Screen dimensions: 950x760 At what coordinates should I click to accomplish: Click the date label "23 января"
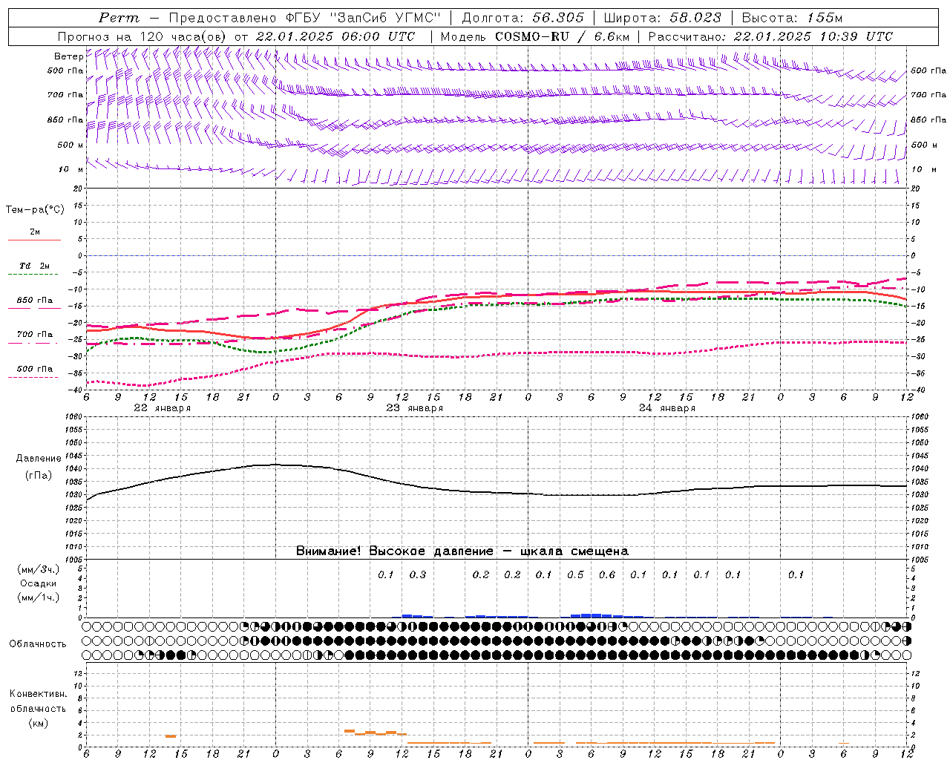click(x=414, y=408)
